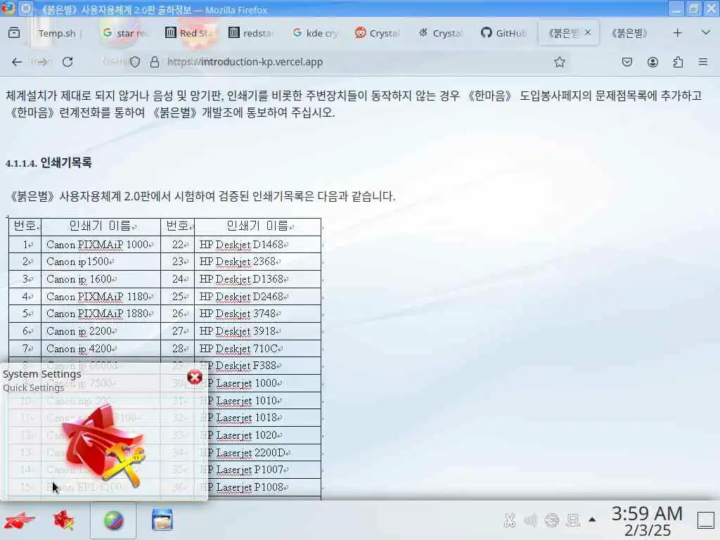
Task: Open the 3:59 AM clock
Action: (x=647, y=521)
